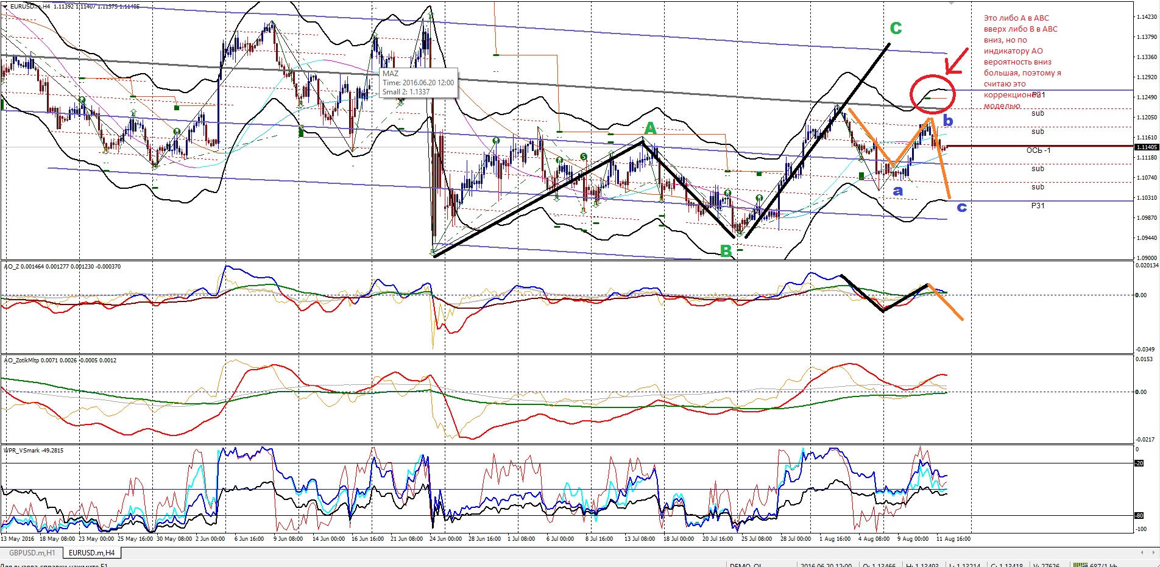Click the connection status bars icon in the status bar
Viewport: 1160px width, 567px height.
1080,565
